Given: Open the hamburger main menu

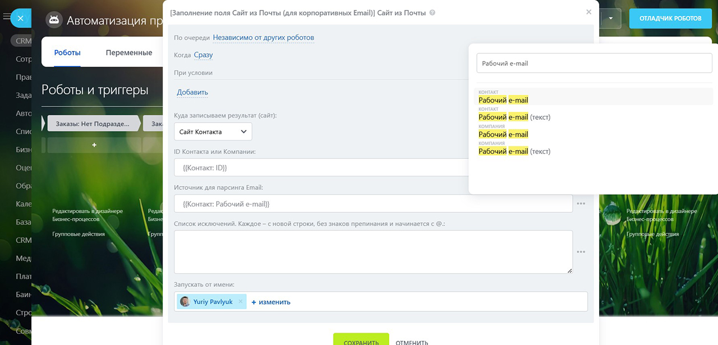Looking at the screenshot, I should click(6, 17).
